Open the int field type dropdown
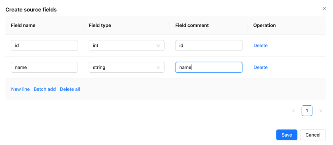The height and width of the screenshot is (145, 333). click(x=126, y=45)
